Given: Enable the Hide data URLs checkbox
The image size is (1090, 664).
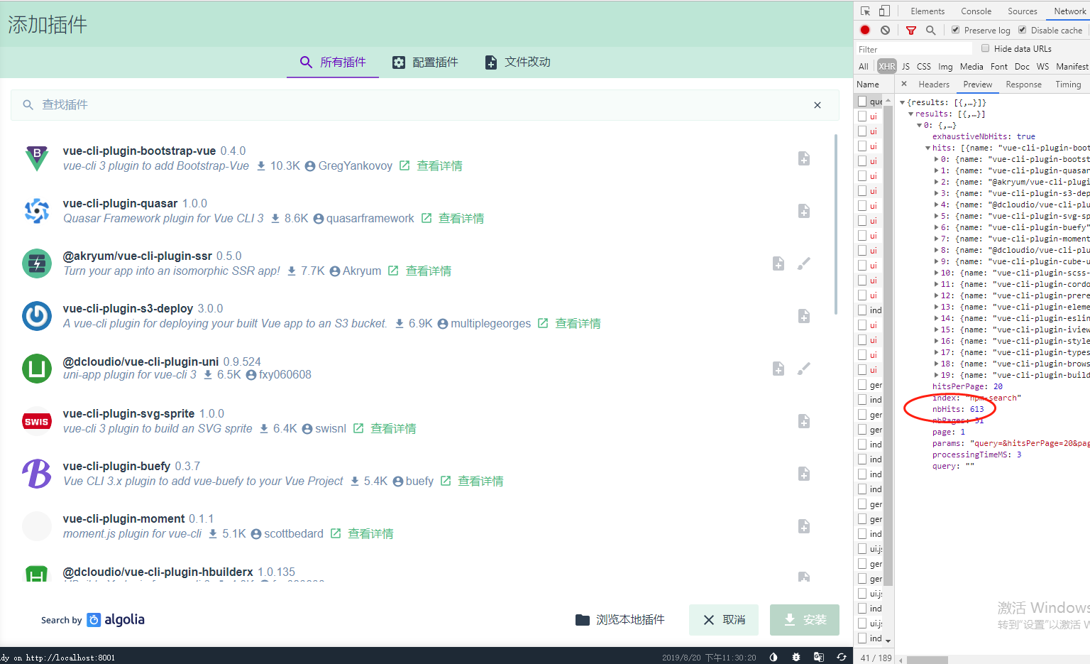Looking at the screenshot, I should pyautogui.click(x=985, y=48).
